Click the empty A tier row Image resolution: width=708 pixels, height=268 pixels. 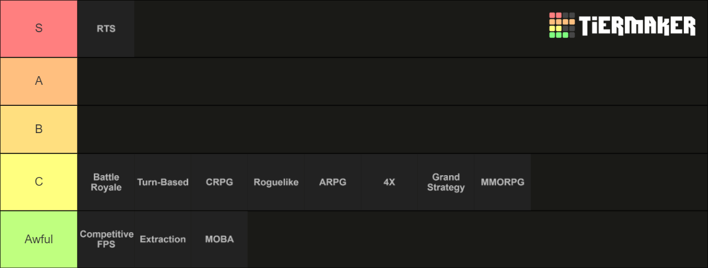coord(391,81)
